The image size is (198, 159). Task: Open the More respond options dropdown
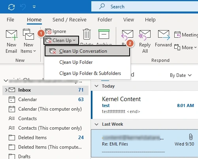[185, 47]
